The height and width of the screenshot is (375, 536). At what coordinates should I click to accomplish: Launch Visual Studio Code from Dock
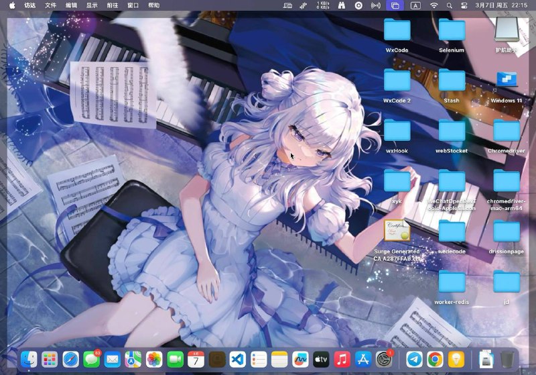click(x=238, y=360)
